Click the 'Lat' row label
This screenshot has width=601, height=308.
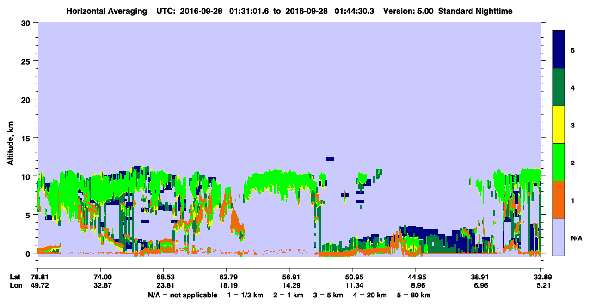pyautogui.click(x=16, y=277)
